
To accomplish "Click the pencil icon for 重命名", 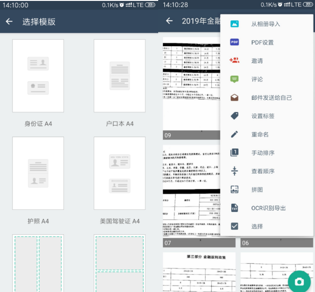I will click(235, 134).
